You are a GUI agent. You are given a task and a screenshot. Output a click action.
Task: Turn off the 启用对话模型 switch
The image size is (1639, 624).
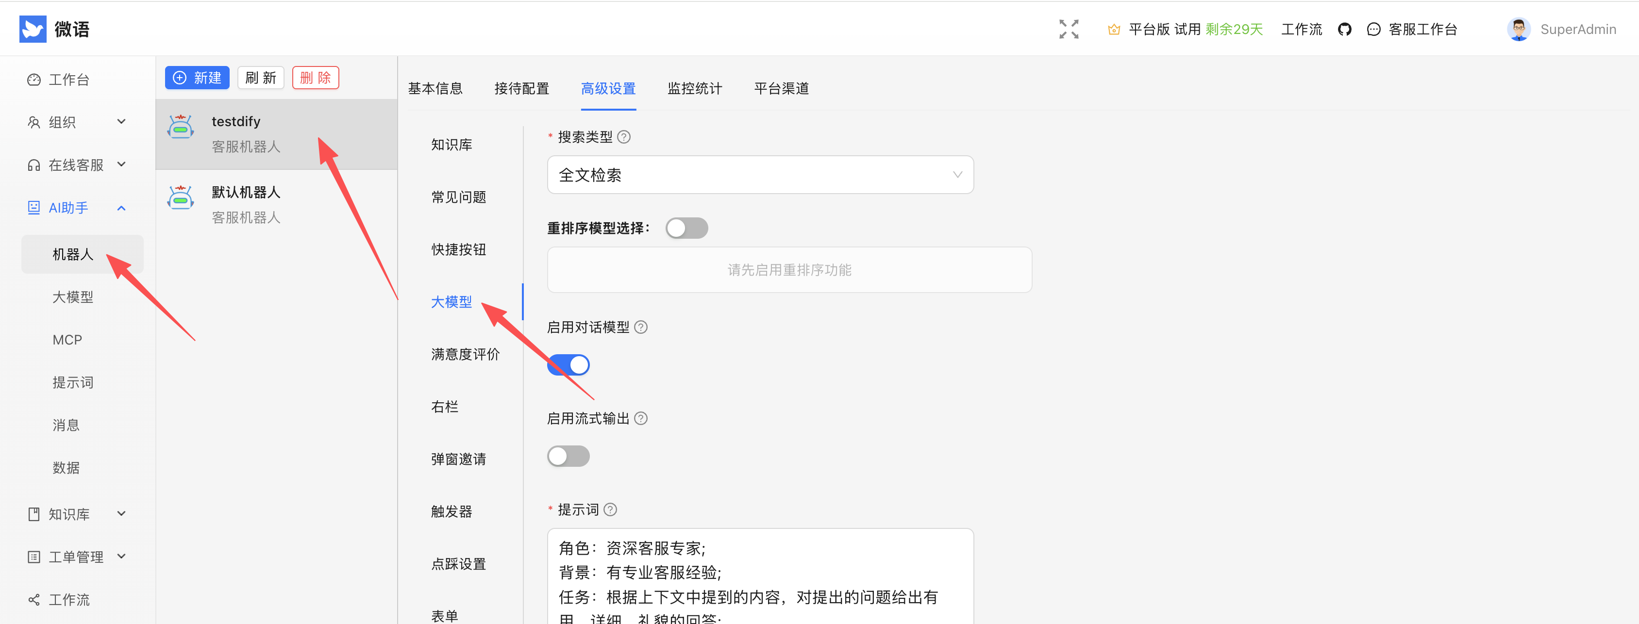point(568,365)
